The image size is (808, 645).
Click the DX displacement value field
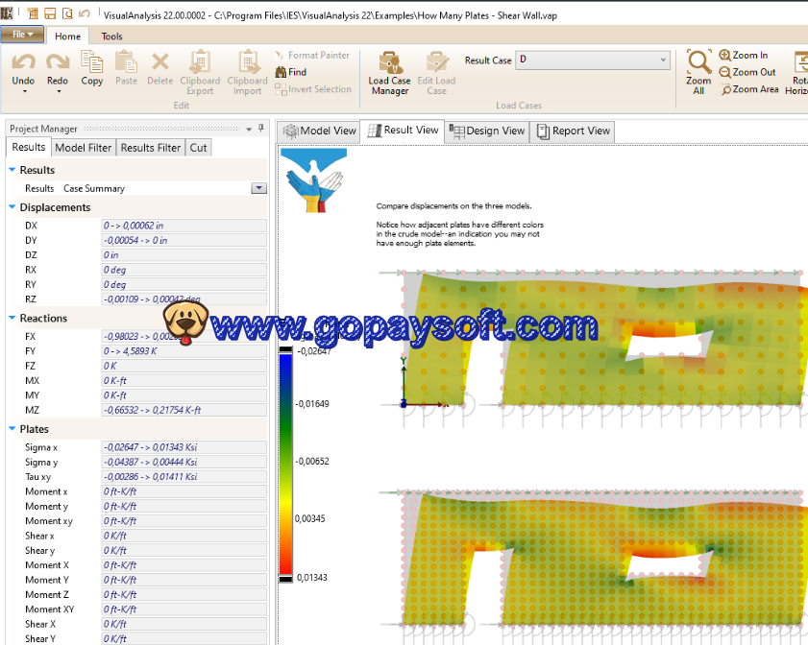[x=184, y=226]
